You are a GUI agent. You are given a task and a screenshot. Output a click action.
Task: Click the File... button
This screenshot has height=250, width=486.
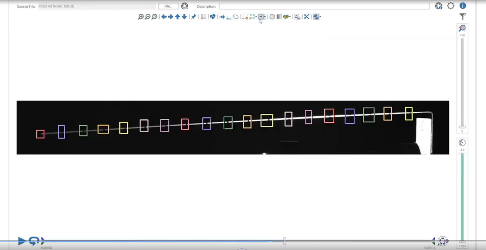tap(168, 6)
